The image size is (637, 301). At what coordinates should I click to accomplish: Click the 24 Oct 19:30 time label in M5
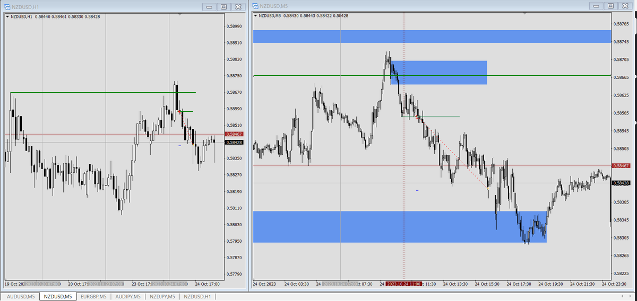[552, 284]
